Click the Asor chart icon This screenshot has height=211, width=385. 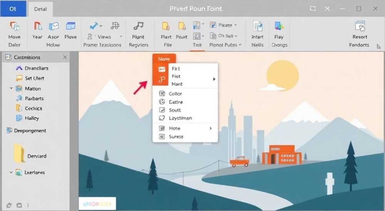coord(54,26)
